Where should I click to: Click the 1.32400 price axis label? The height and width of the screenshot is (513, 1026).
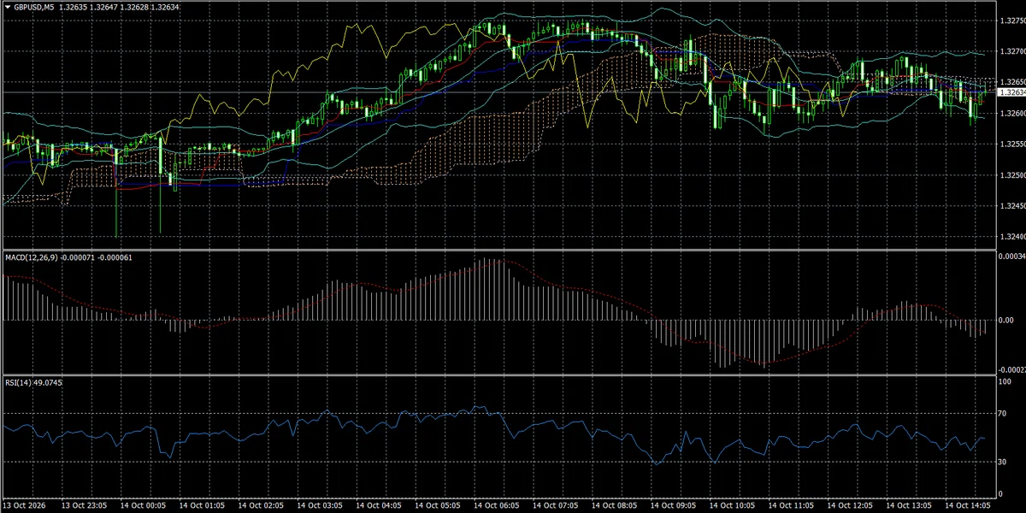[x=1012, y=237]
